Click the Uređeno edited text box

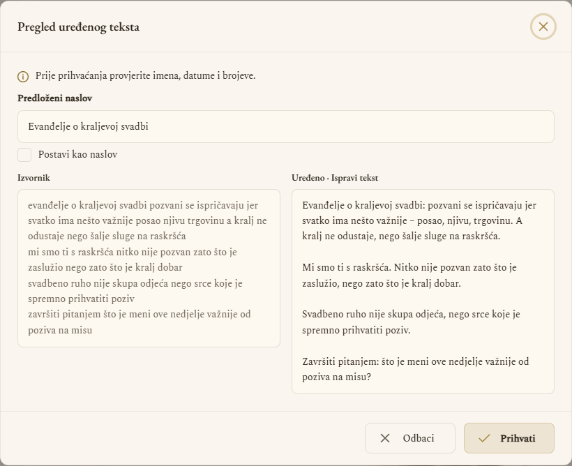click(423, 291)
